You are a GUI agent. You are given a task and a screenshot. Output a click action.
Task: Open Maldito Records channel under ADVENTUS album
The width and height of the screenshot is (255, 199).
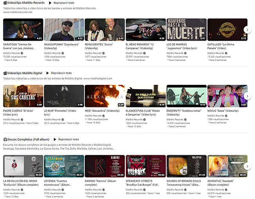(215, 190)
